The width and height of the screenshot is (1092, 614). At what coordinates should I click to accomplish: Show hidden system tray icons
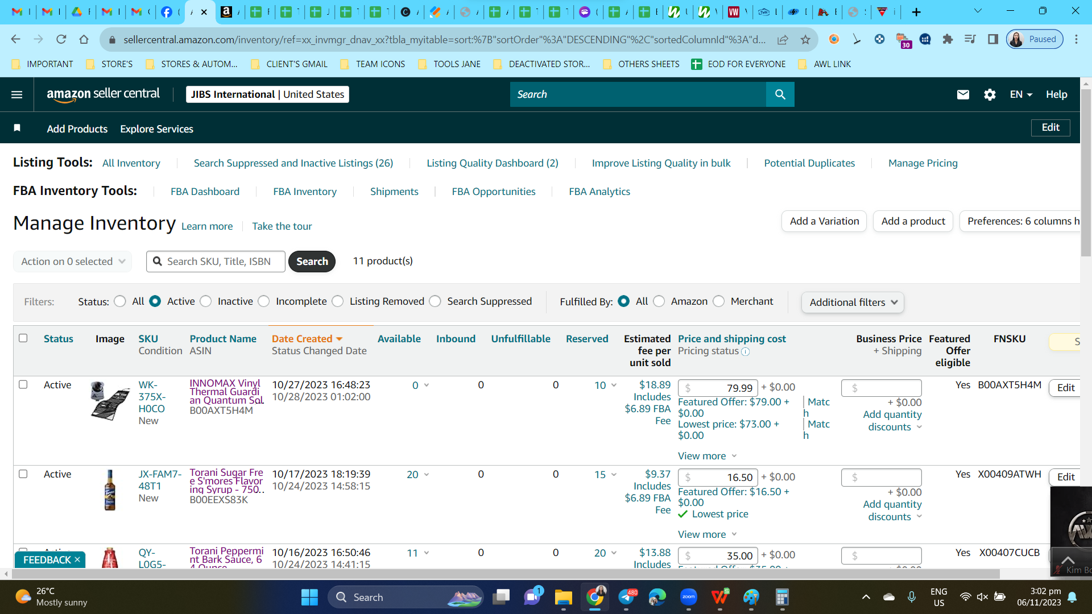[x=866, y=597]
